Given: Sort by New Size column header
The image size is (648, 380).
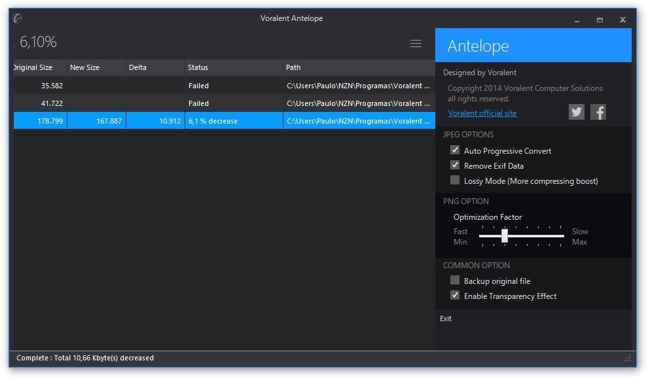Looking at the screenshot, I should (x=96, y=67).
